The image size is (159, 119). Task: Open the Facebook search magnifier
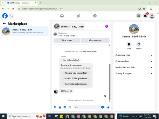(x=11, y=16)
